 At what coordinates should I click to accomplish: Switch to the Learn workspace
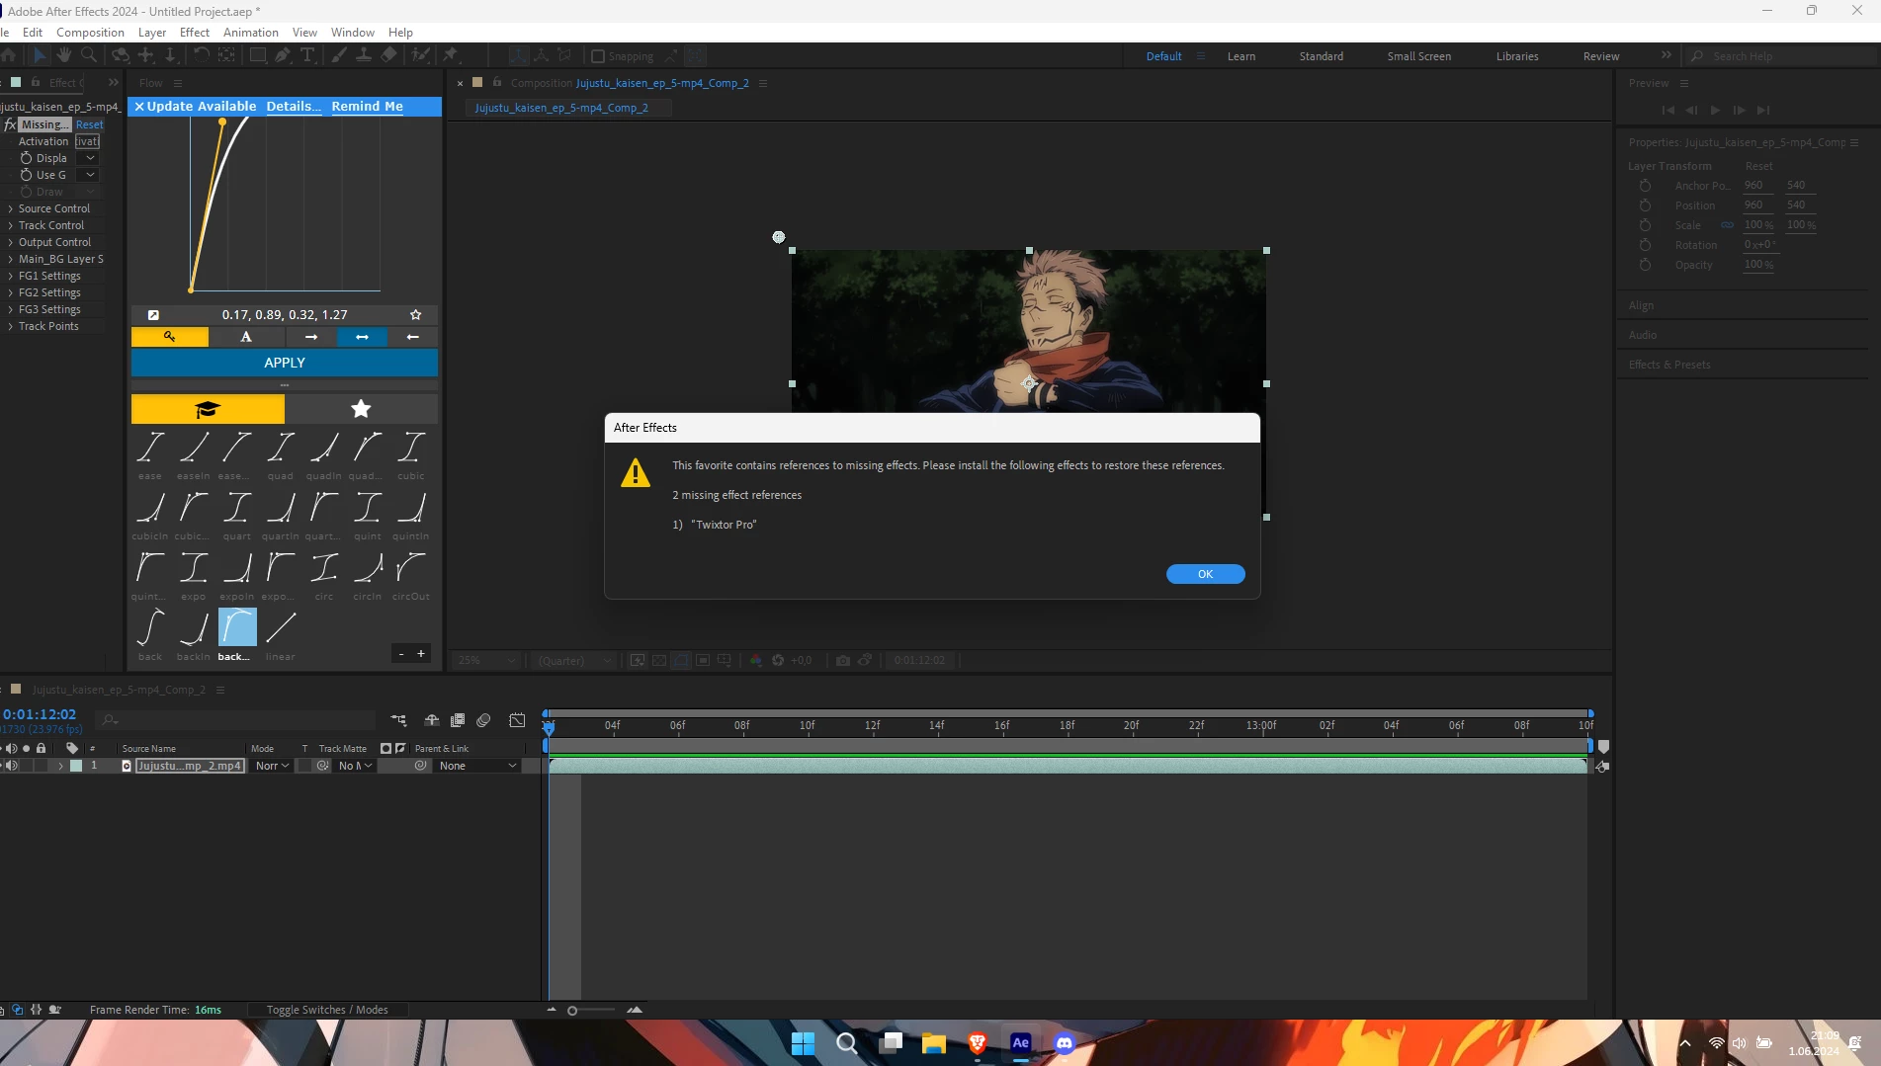1241,56
